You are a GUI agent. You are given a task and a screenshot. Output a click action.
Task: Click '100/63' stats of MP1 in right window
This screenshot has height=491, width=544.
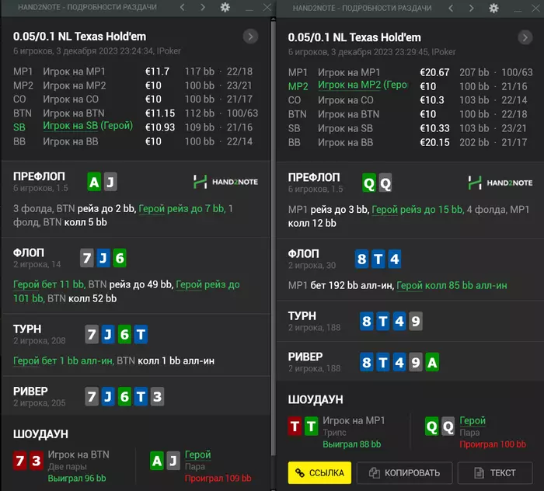click(517, 72)
